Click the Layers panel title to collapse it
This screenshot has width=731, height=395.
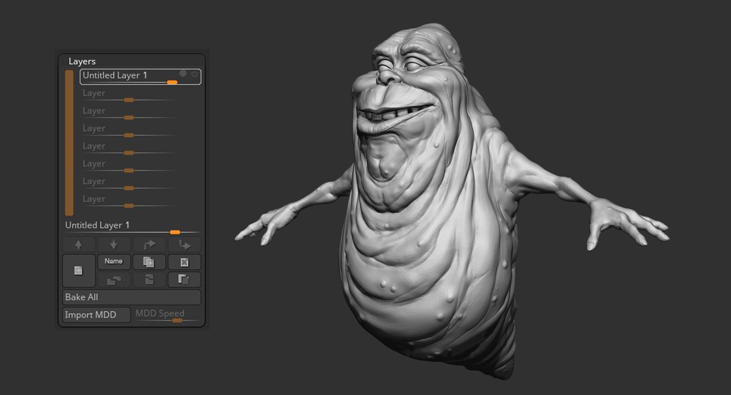point(82,61)
